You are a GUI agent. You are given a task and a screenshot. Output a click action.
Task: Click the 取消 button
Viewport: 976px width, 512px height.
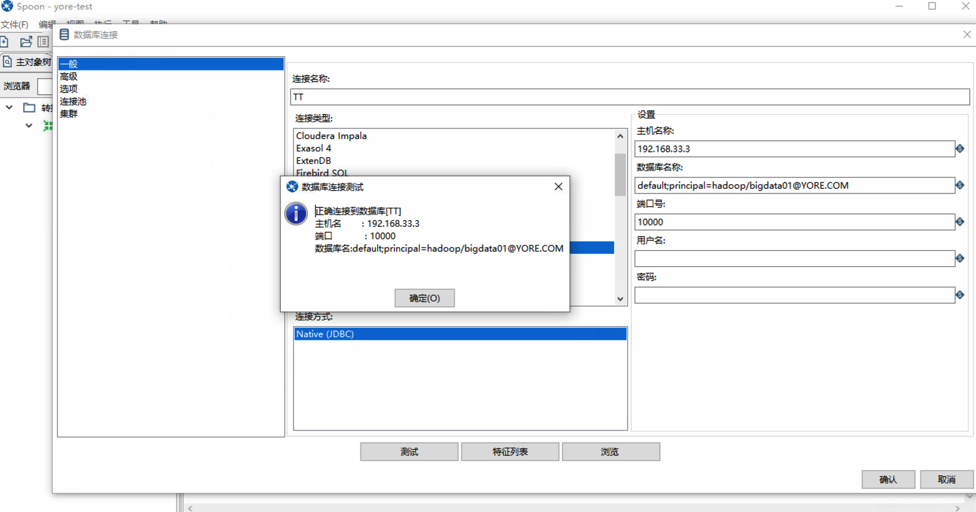tap(946, 479)
